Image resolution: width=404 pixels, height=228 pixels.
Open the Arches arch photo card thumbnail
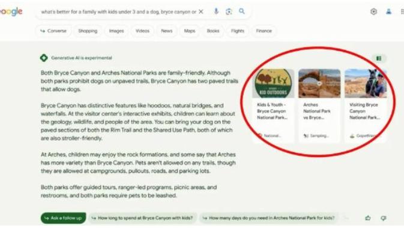pos(319,84)
